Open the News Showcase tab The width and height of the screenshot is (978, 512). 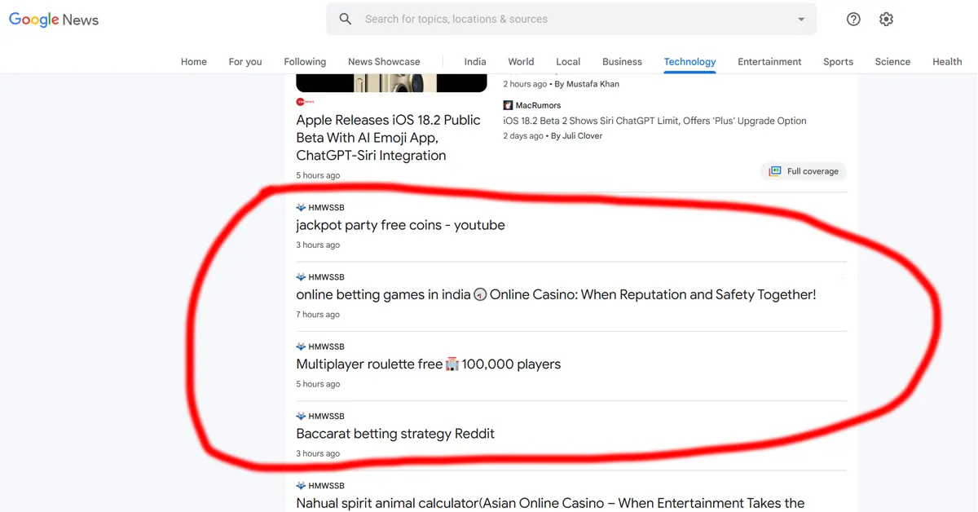coord(384,62)
